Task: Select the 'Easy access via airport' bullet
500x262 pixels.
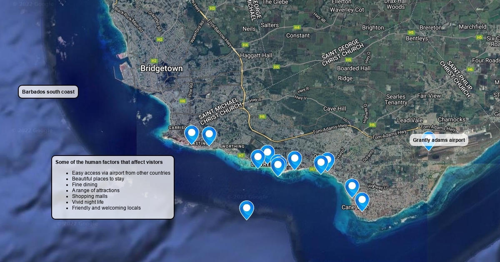Action: tap(121, 173)
